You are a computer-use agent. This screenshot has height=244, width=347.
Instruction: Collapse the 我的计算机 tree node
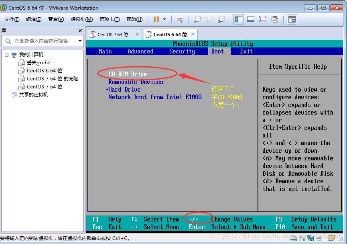point(7,55)
